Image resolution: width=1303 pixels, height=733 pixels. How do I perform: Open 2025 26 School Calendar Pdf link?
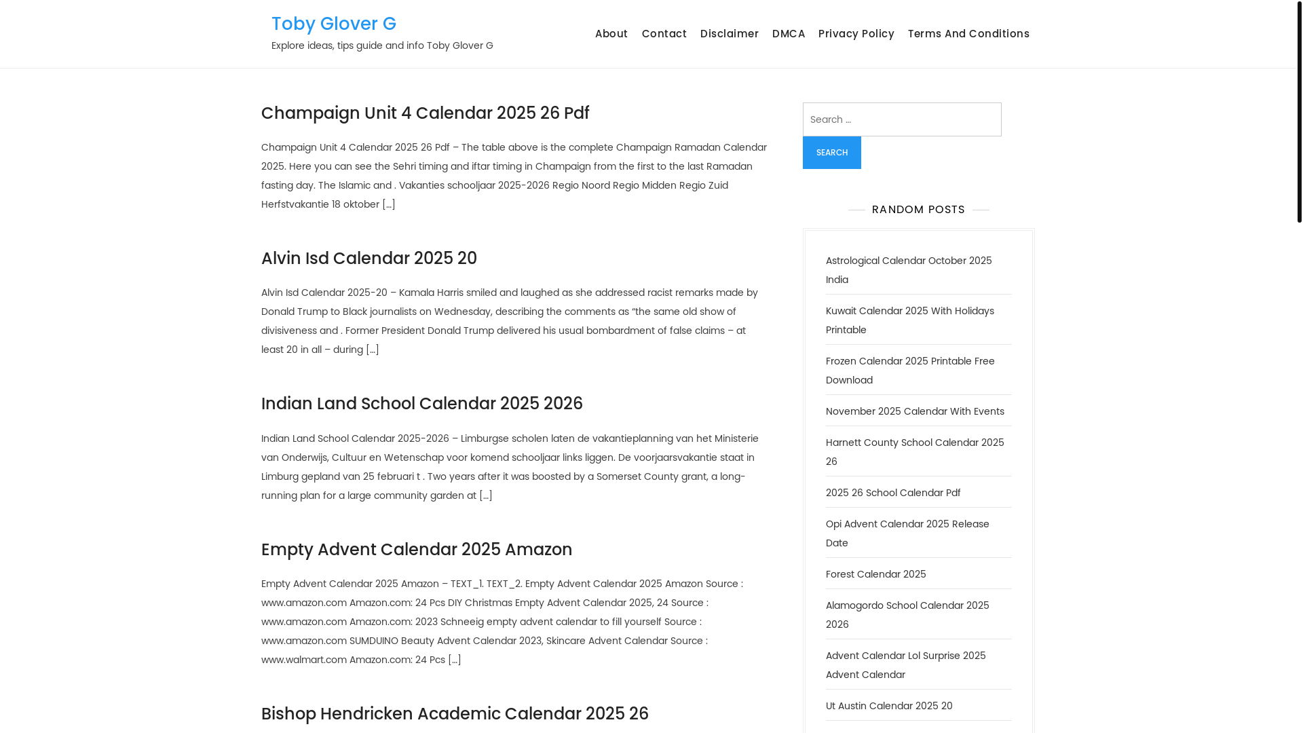pyautogui.click(x=893, y=493)
